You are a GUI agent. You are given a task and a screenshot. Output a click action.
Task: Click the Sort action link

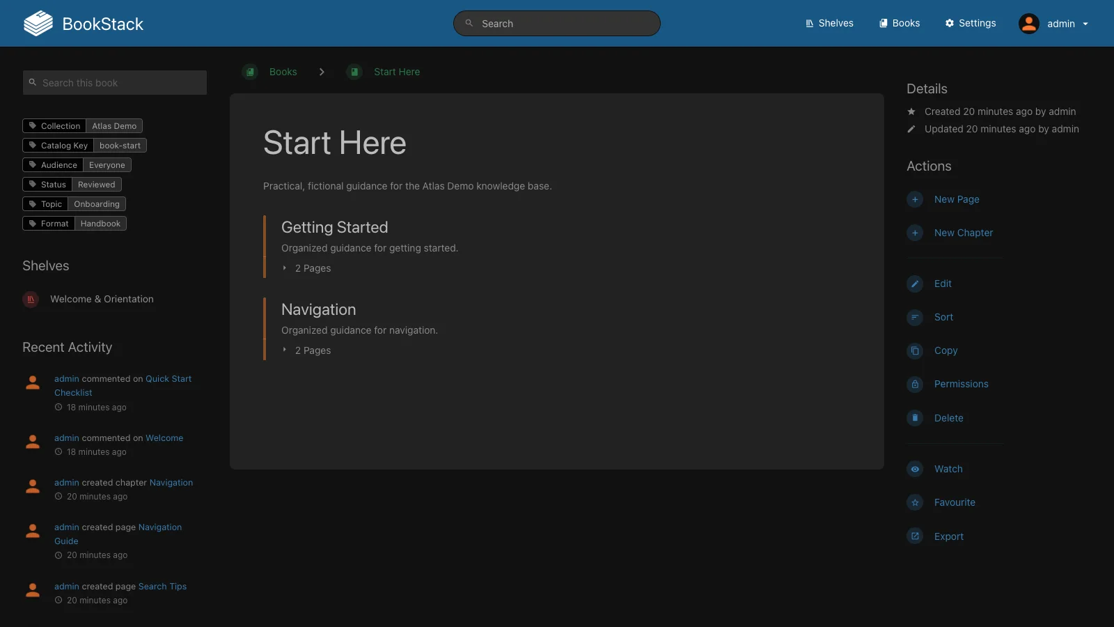(x=943, y=317)
